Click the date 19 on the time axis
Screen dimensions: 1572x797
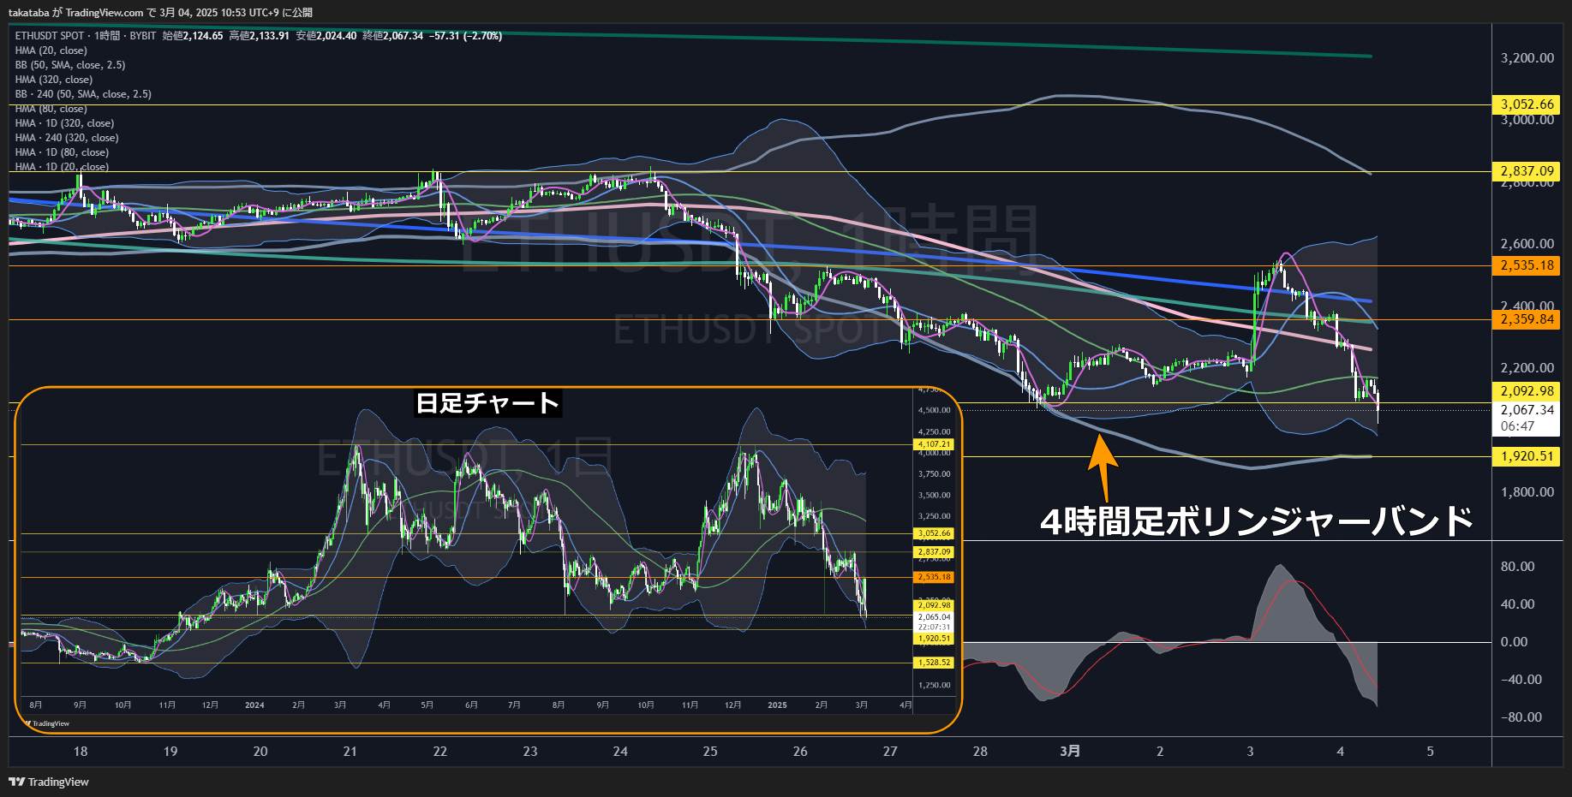[x=170, y=752]
